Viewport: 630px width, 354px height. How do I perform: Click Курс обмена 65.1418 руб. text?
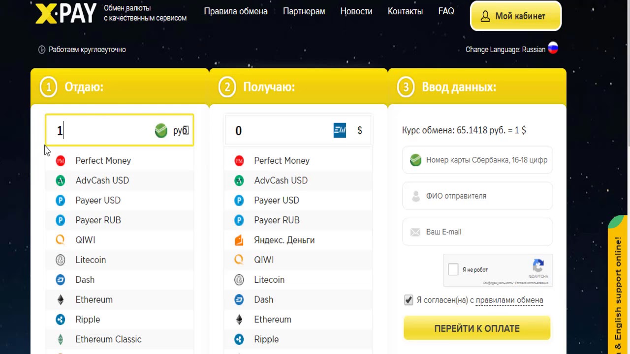point(464,130)
